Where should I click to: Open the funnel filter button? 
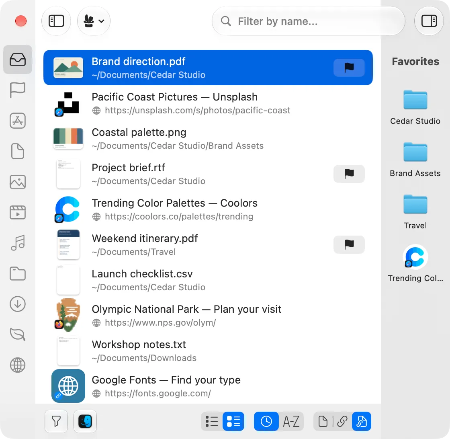click(x=56, y=421)
